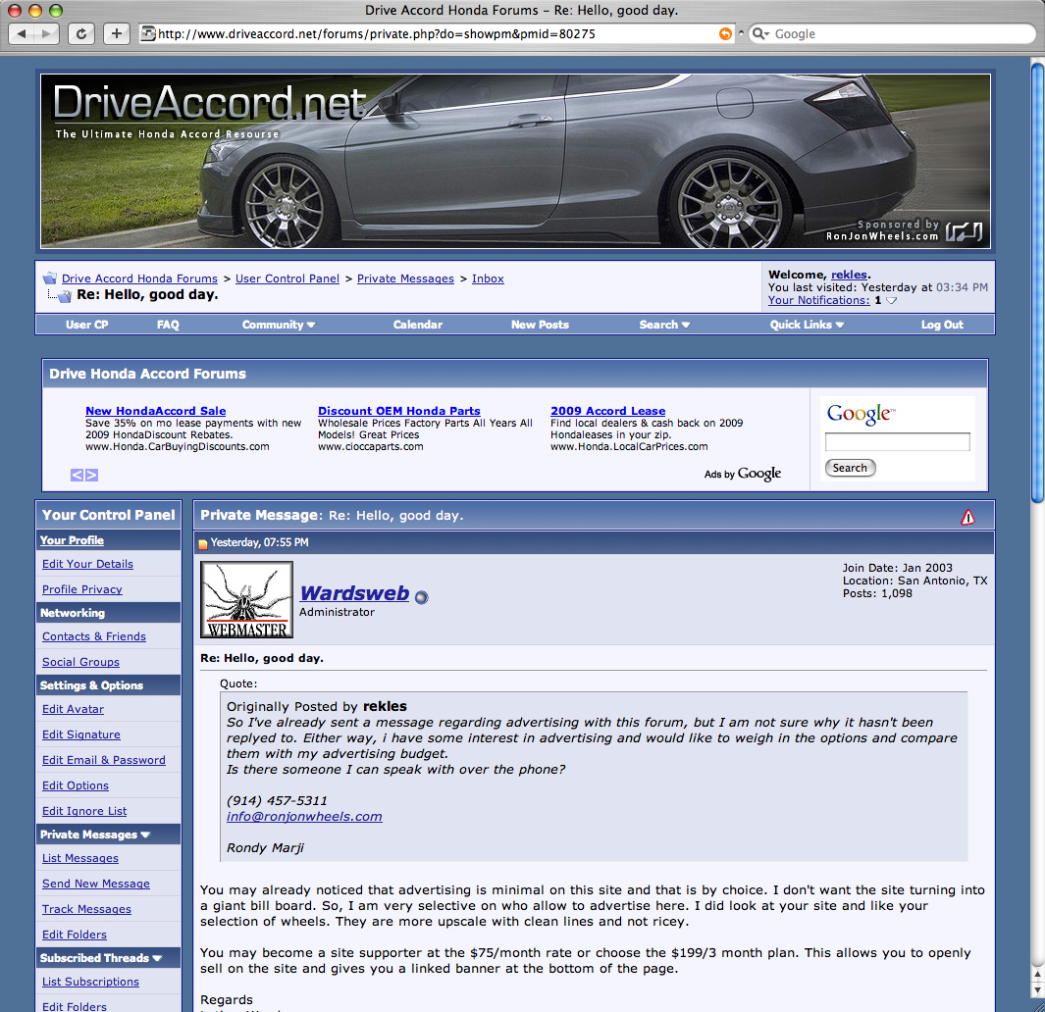Open the Edit Options link
Viewport: 1045px width, 1012px height.
coord(76,785)
